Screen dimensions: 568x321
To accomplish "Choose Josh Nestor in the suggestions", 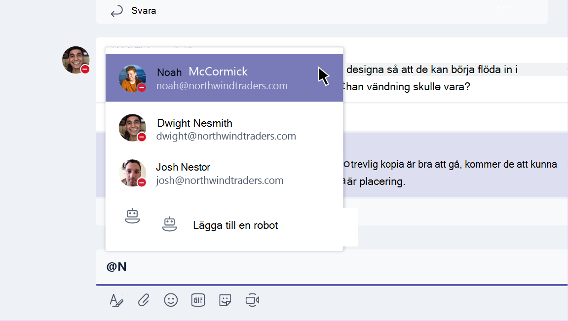I will point(224,174).
